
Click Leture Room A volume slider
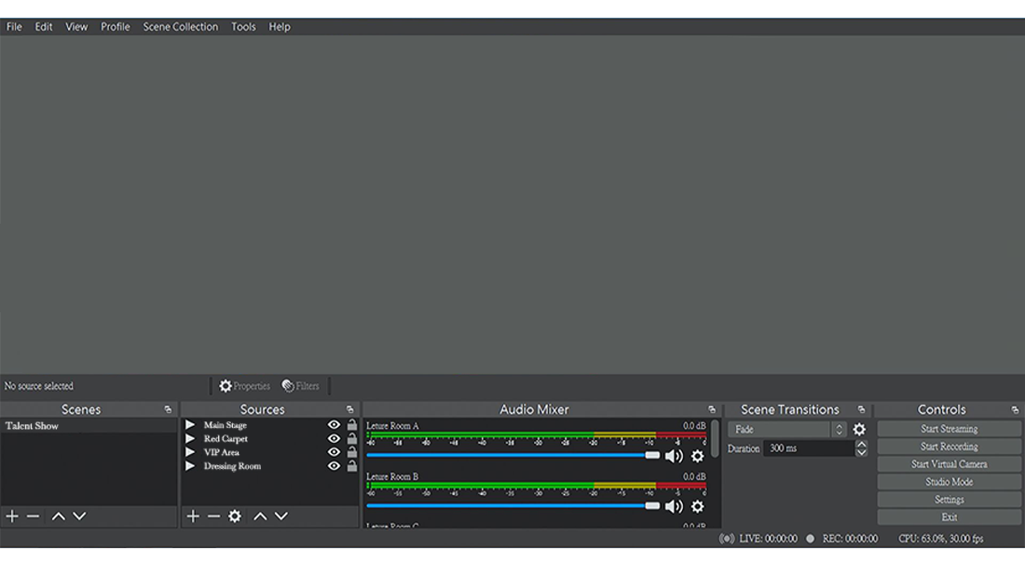tap(513, 455)
